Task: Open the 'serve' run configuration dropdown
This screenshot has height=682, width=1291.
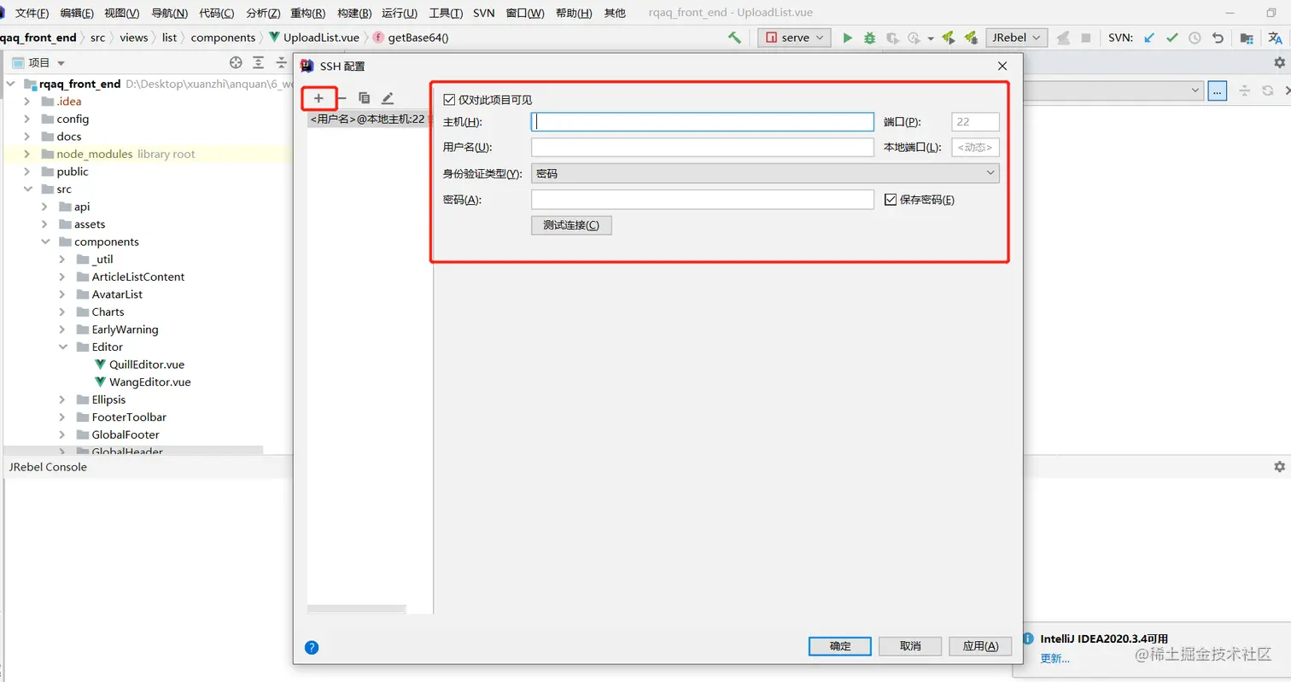Action: point(794,38)
